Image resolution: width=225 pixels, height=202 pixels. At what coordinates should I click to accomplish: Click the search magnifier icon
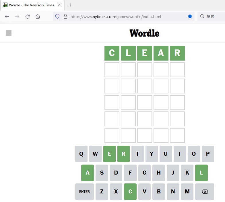tap(202, 16)
